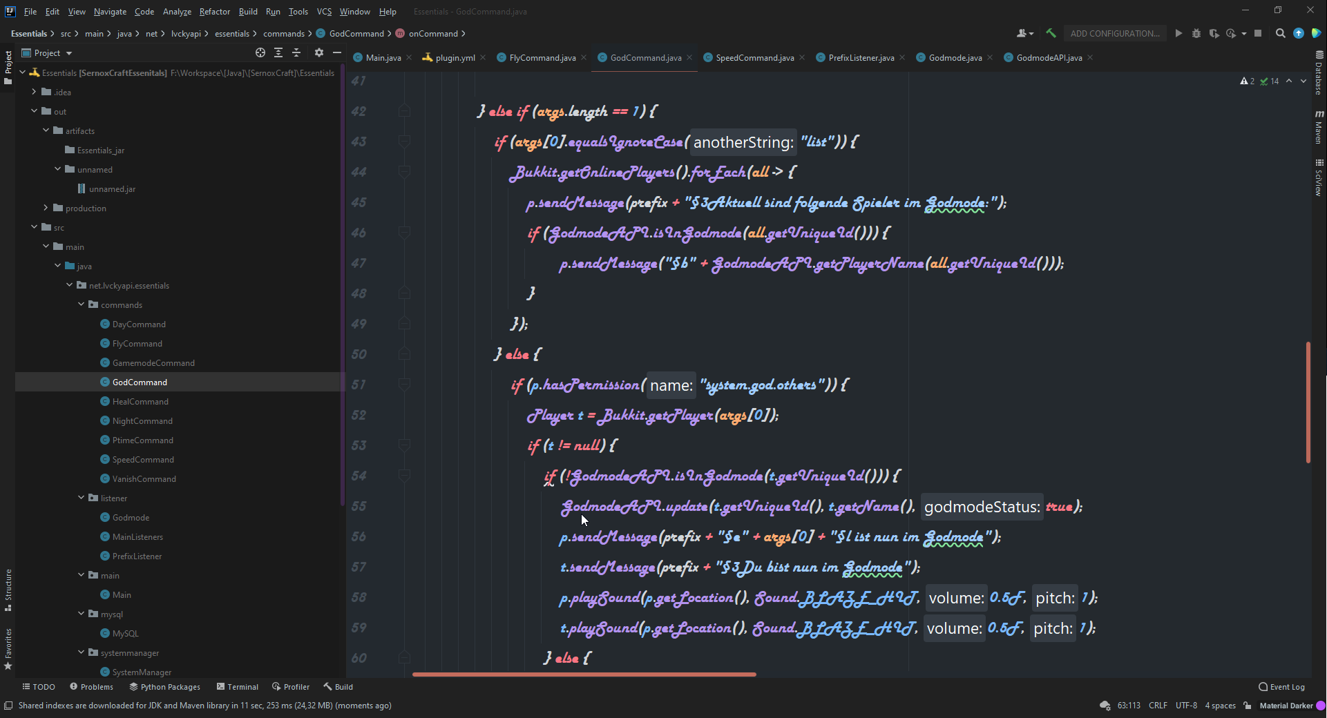Open Project panel settings gear
Image resolution: width=1327 pixels, height=718 pixels.
click(x=318, y=52)
